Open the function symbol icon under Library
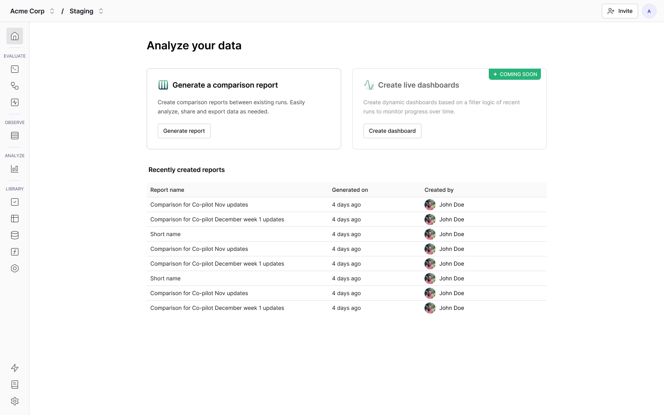The image size is (664, 415). click(15, 252)
